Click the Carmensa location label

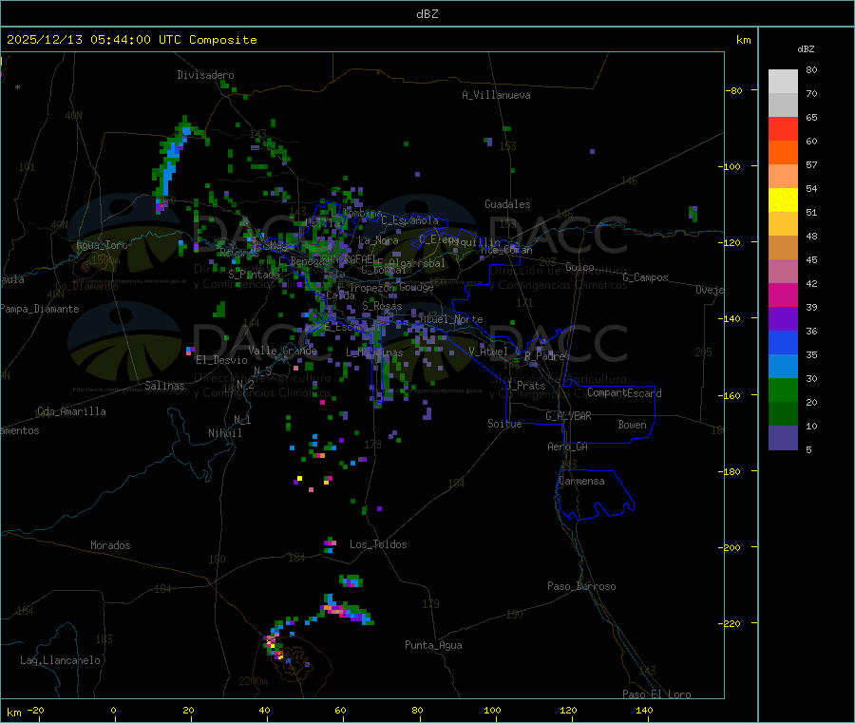(581, 481)
